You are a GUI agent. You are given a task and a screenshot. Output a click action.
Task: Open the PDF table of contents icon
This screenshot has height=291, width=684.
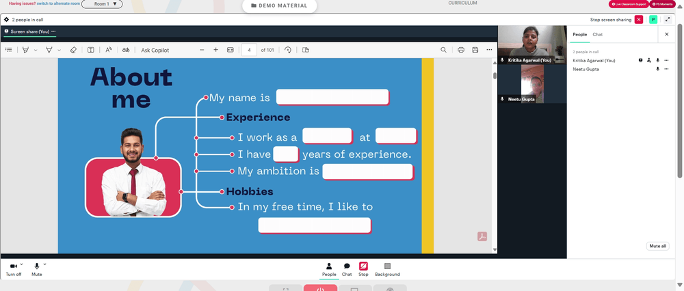(8, 50)
